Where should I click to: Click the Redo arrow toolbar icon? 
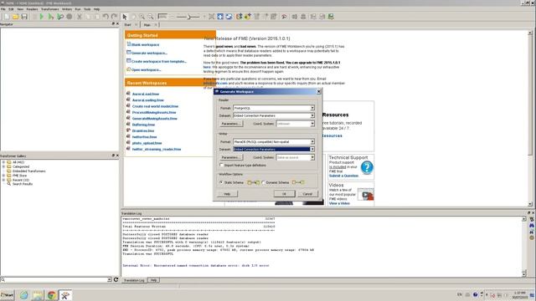(114, 17)
